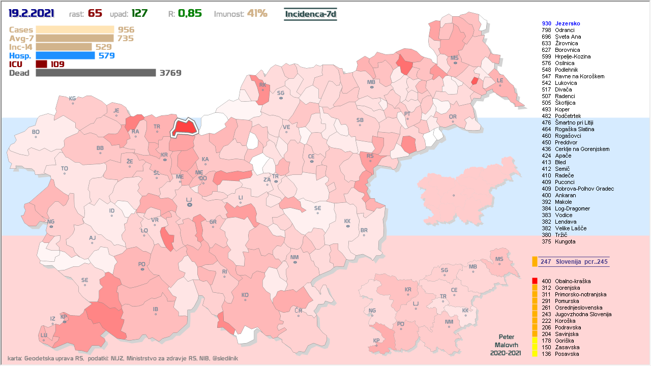Click the yellow swatch beside Posavska
Viewport: 651px width, 366px height.
click(535, 354)
